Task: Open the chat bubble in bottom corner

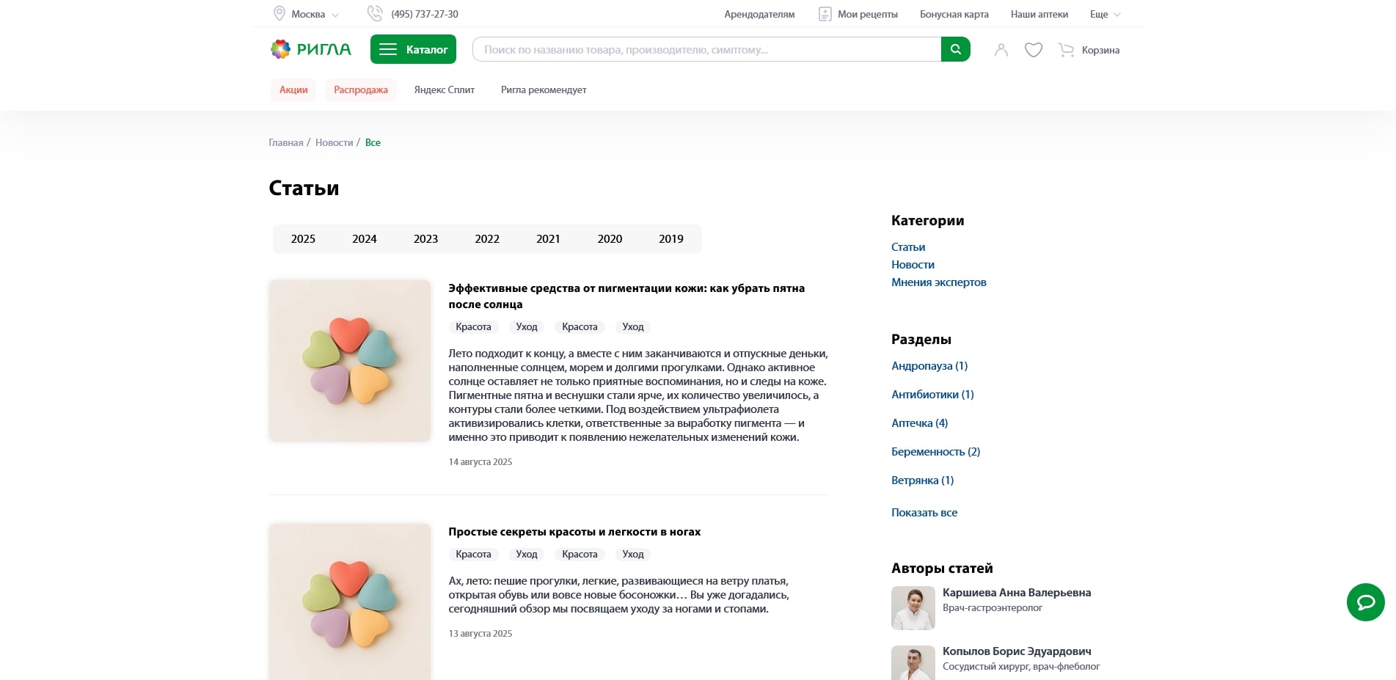Action: 1364,602
